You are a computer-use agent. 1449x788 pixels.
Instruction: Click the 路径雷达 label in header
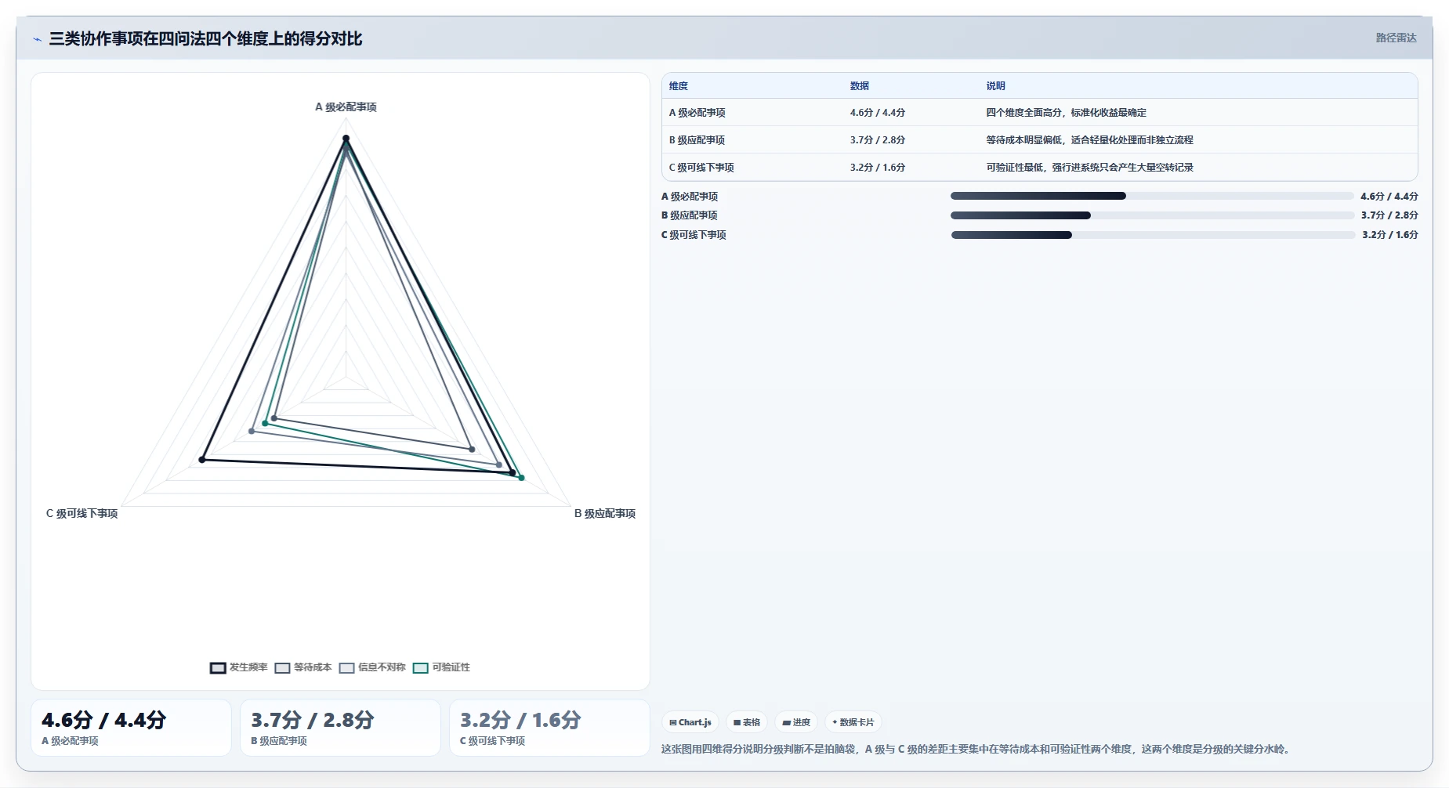1396,38
